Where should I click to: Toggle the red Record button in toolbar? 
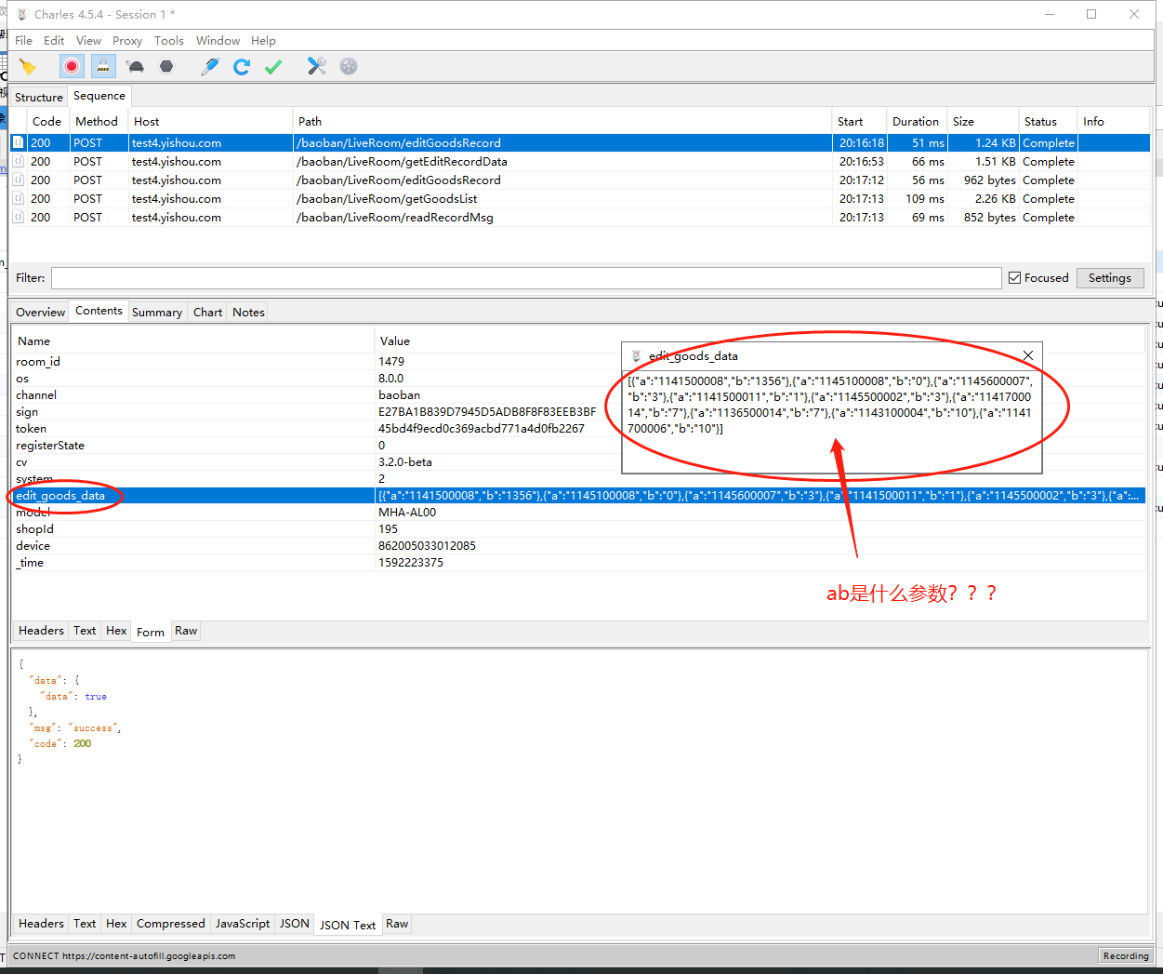72,66
